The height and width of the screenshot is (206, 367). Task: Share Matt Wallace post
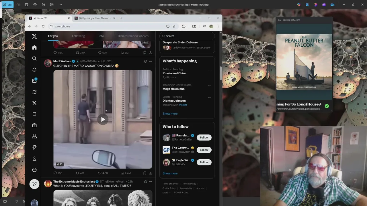coord(151,173)
